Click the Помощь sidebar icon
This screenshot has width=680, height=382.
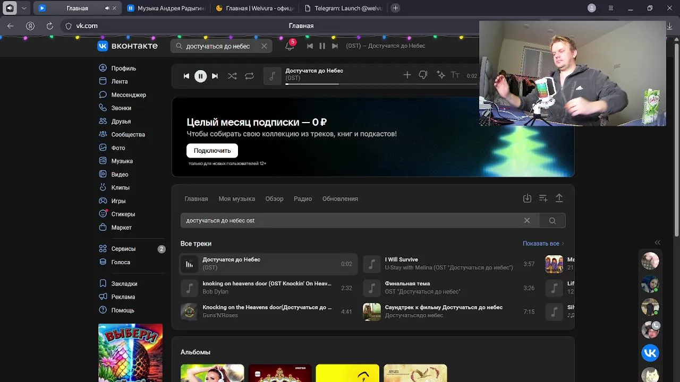[x=103, y=310]
